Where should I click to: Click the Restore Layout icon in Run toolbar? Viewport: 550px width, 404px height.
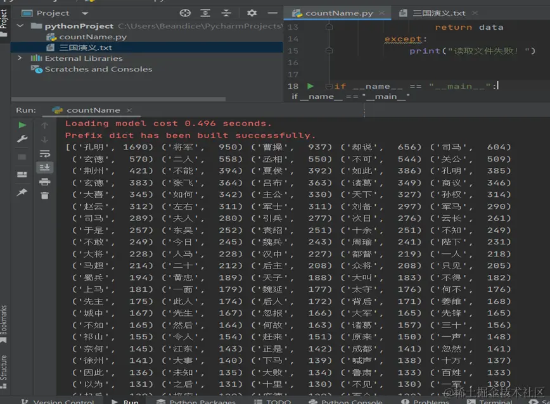pos(22,175)
